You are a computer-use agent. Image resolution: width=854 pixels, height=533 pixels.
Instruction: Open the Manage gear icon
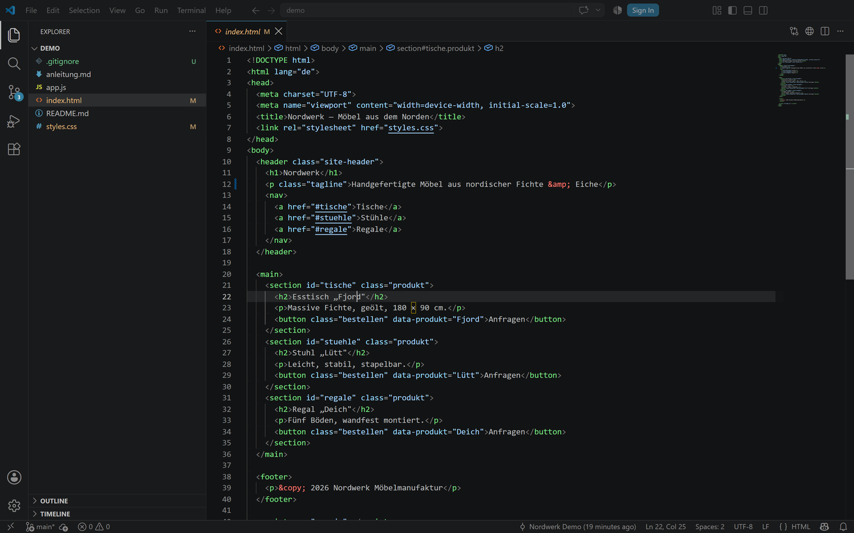point(14,506)
